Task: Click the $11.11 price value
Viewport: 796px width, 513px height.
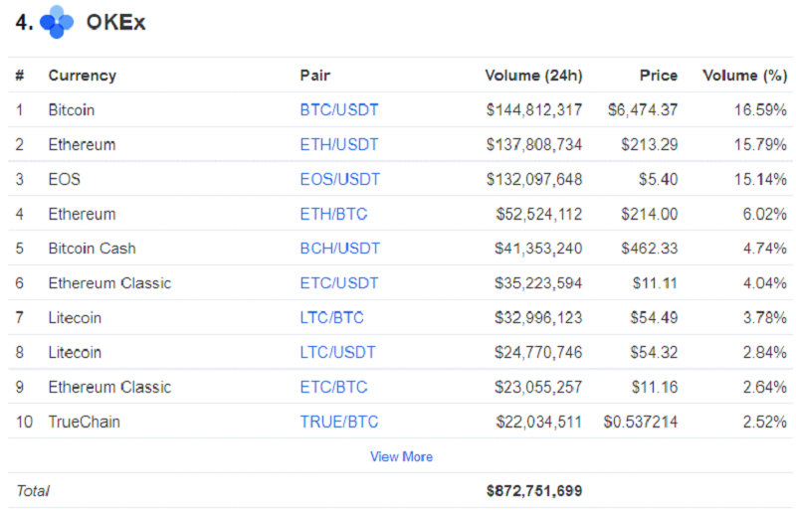Action: (x=655, y=282)
